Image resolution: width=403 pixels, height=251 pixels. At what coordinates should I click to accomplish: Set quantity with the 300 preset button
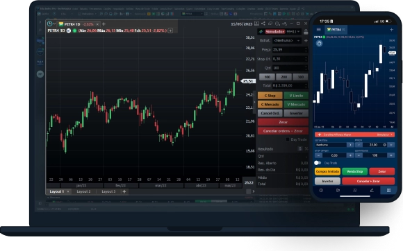pyautogui.click(x=300, y=77)
